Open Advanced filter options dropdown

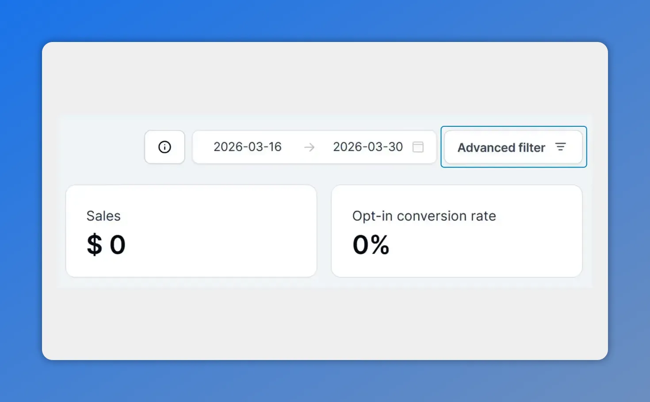[513, 147]
